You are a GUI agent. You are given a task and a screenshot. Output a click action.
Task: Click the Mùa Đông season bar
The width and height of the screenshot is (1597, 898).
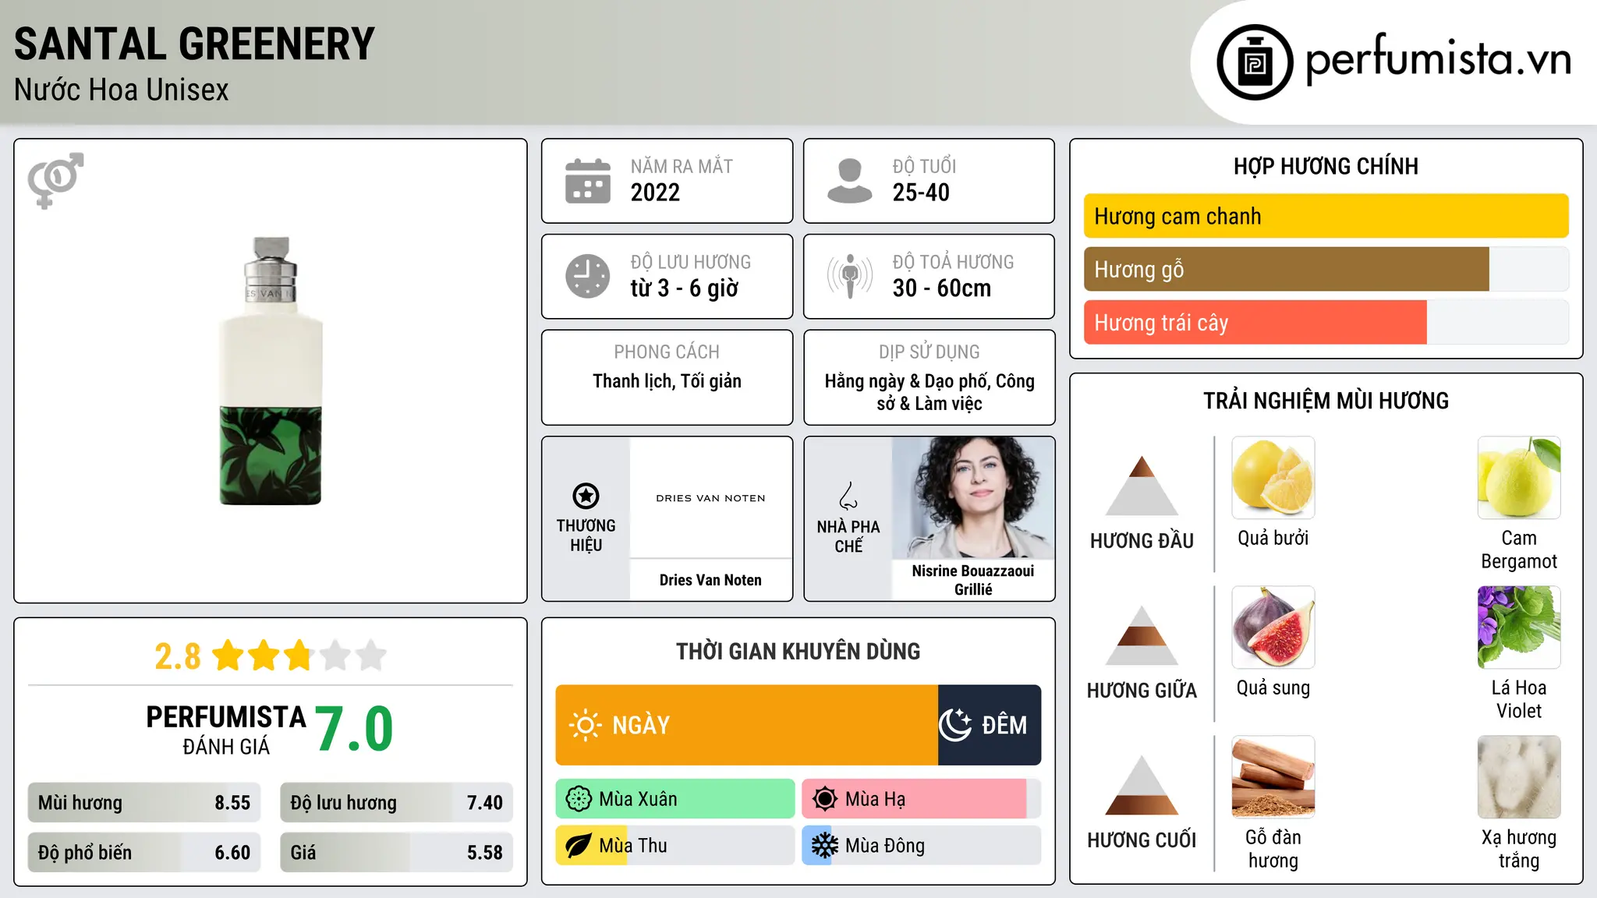coord(922,846)
